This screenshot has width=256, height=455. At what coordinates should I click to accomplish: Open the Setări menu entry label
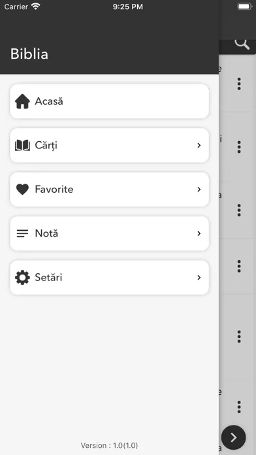pyautogui.click(x=48, y=278)
